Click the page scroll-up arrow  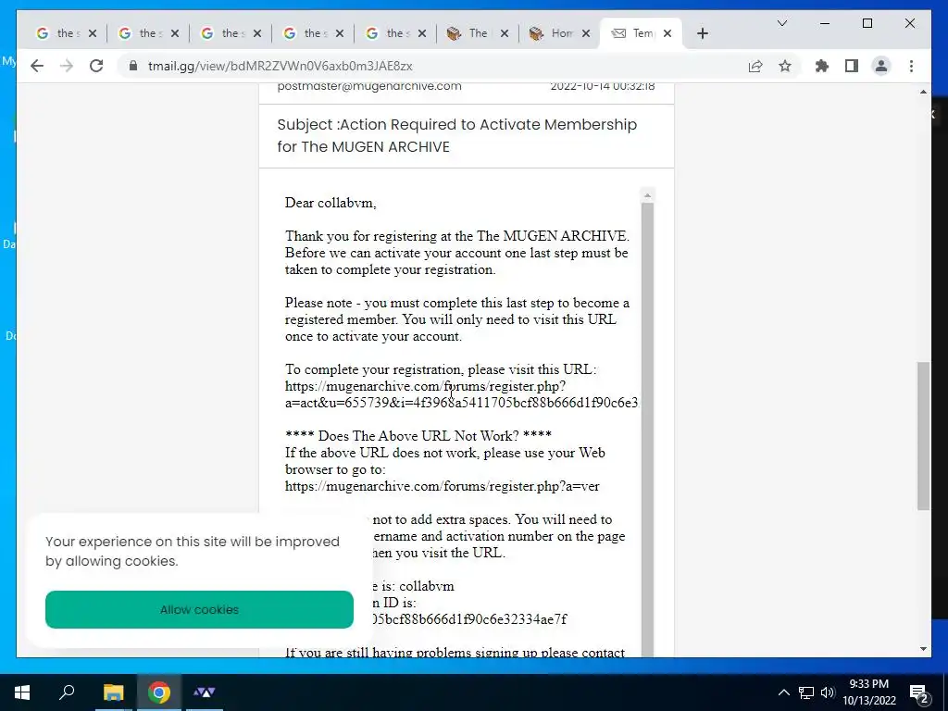[923, 92]
